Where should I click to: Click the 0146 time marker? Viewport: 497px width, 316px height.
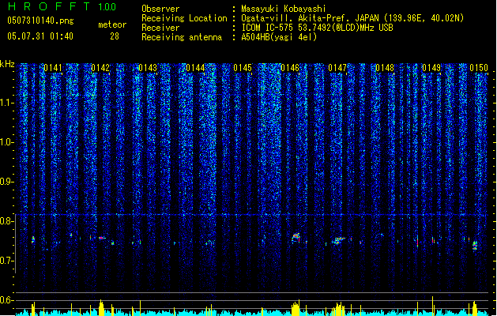pos(290,68)
